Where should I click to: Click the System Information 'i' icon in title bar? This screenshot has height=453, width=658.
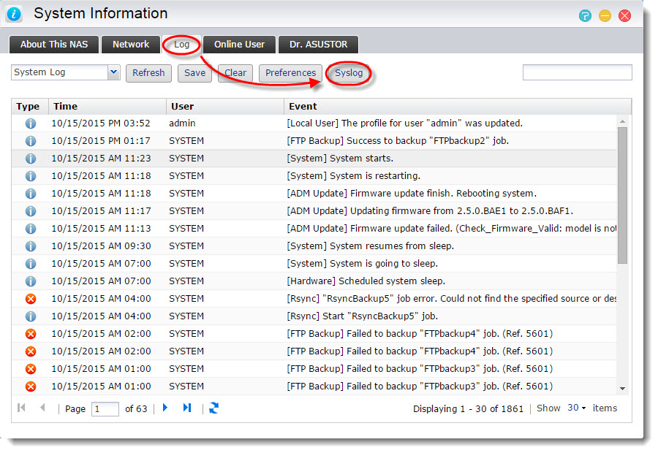[15, 13]
